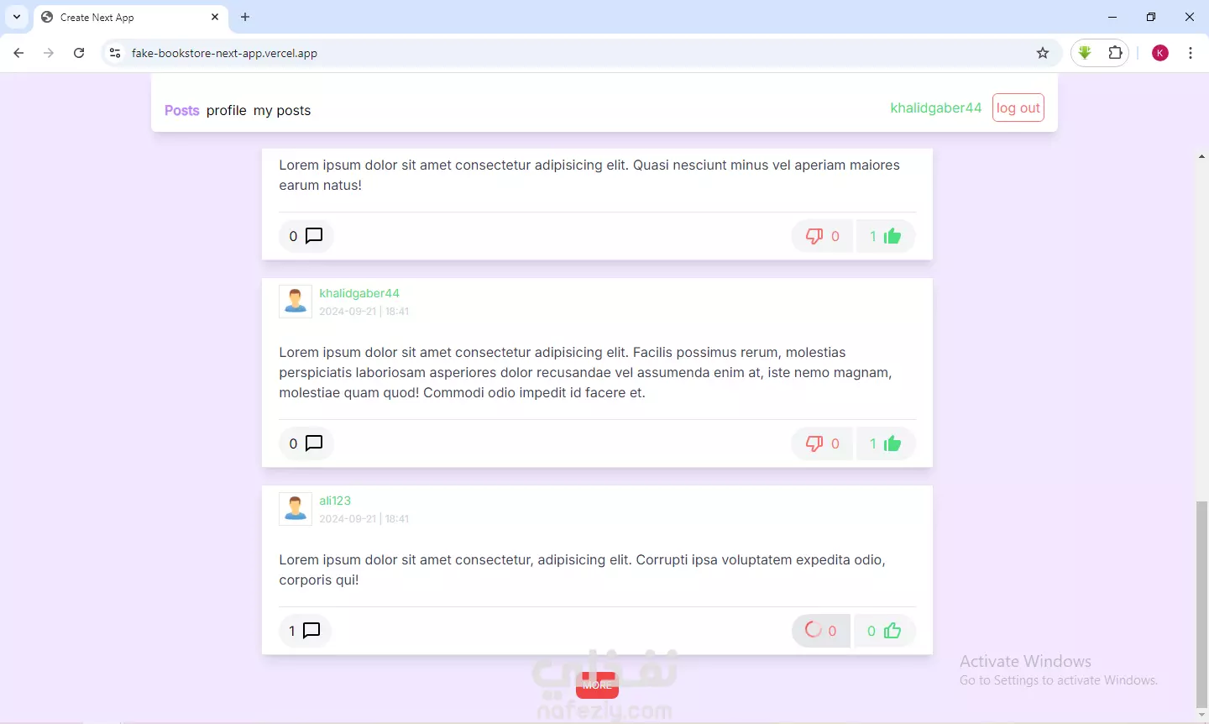Image resolution: width=1209 pixels, height=724 pixels.
Task: Go forward in browser history
Action: (x=49, y=53)
